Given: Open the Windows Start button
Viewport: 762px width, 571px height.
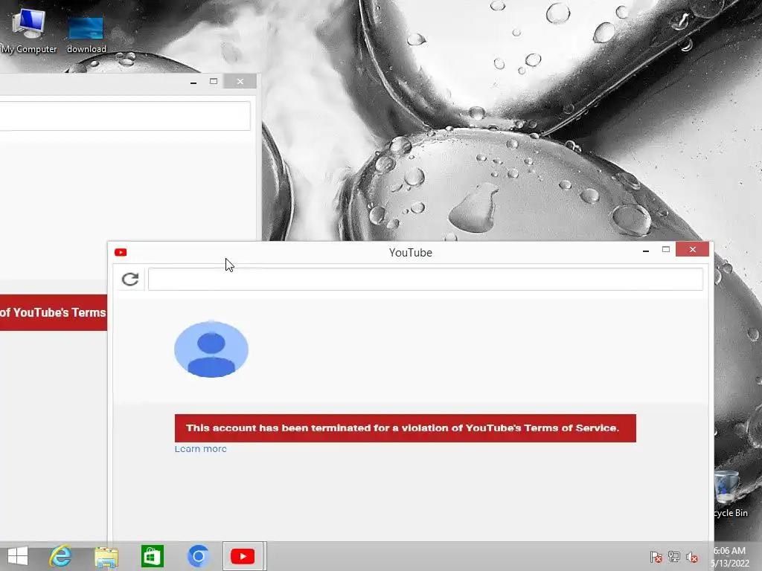Looking at the screenshot, I should coord(18,556).
